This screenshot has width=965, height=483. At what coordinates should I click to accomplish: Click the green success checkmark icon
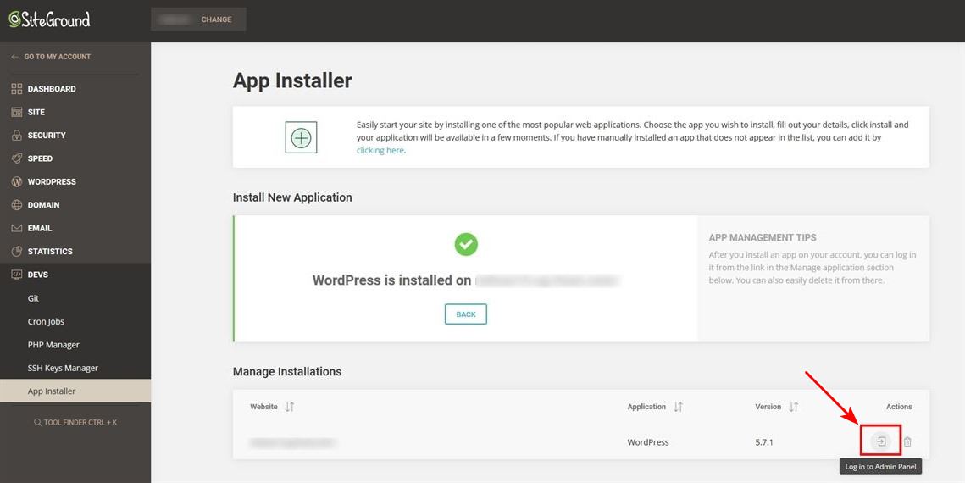click(466, 244)
